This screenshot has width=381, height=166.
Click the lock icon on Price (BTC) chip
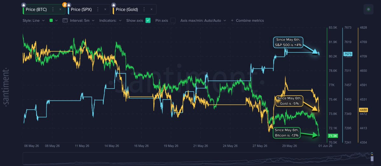tap(23, 5)
